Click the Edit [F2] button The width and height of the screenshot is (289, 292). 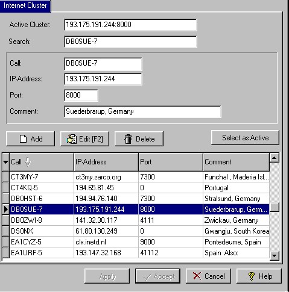click(x=84, y=138)
